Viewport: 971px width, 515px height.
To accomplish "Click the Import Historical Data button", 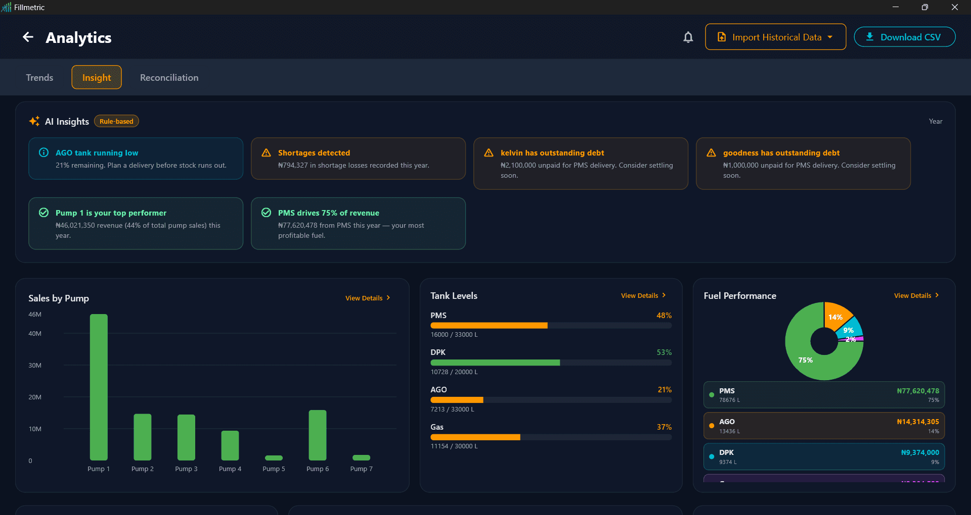I will [775, 37].
